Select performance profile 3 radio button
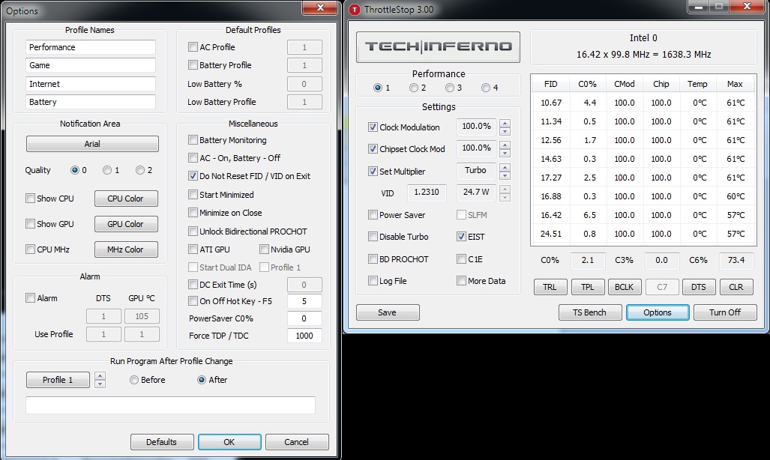Viewport: 770px width, 460px height. click(449, 88)
